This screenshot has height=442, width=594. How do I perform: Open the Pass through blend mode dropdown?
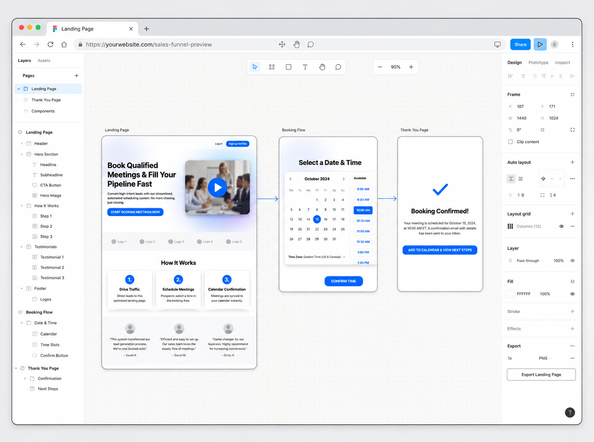click(x=530, y=261)
